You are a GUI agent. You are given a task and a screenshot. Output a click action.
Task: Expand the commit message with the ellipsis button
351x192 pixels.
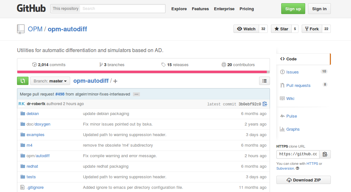(136, 94)
